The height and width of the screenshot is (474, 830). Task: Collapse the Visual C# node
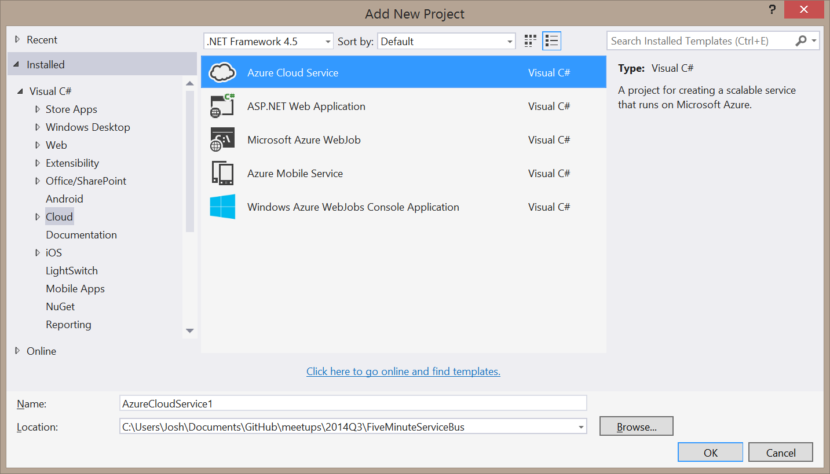(x=21, y=91)
